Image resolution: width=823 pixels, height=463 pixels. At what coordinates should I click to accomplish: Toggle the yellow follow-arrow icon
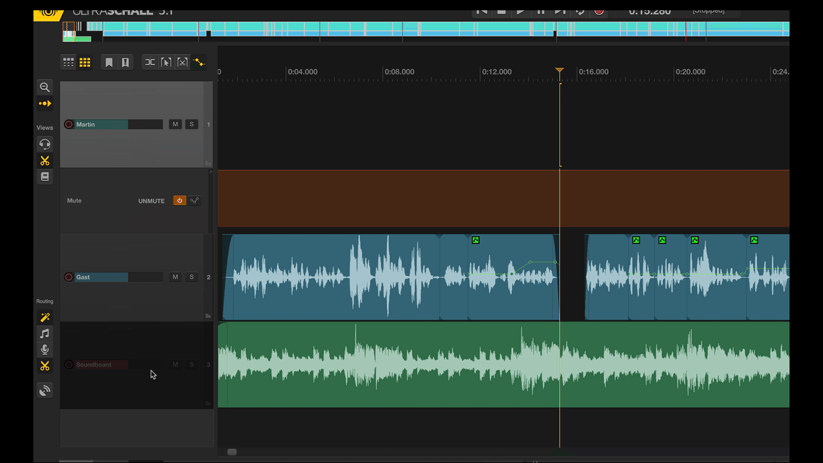pos(44,104)
